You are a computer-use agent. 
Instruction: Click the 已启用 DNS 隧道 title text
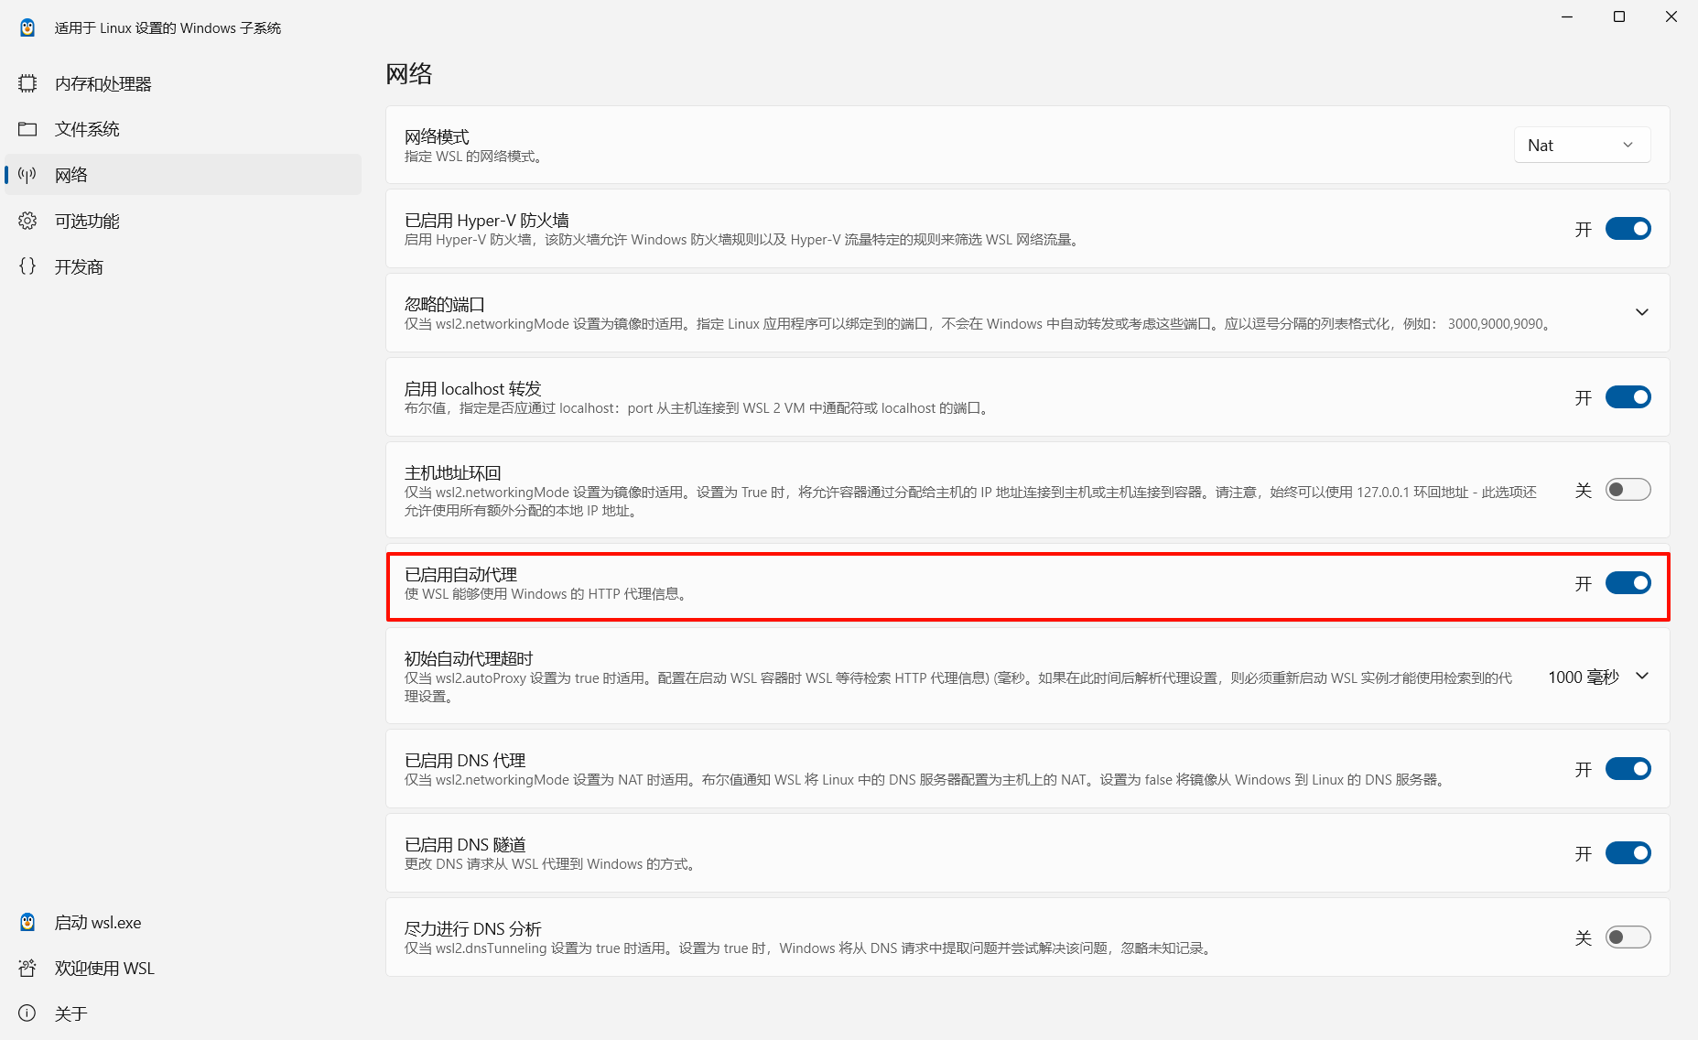pos(465,844)
